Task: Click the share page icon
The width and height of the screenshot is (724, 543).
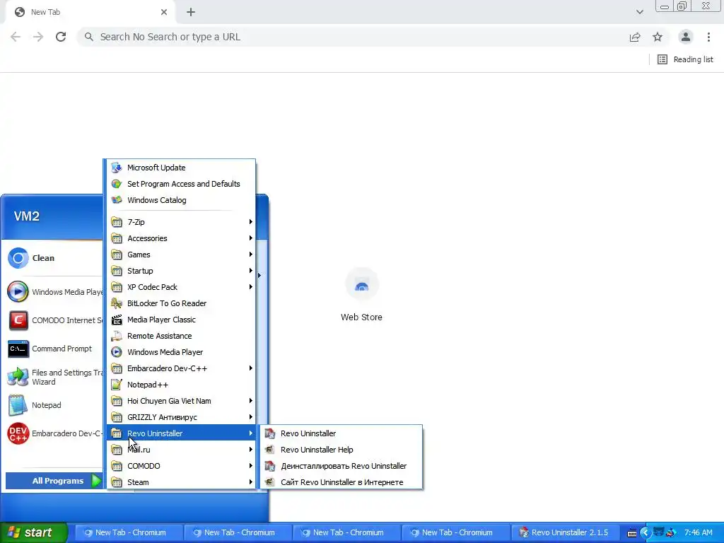Action: click(635, 37)
